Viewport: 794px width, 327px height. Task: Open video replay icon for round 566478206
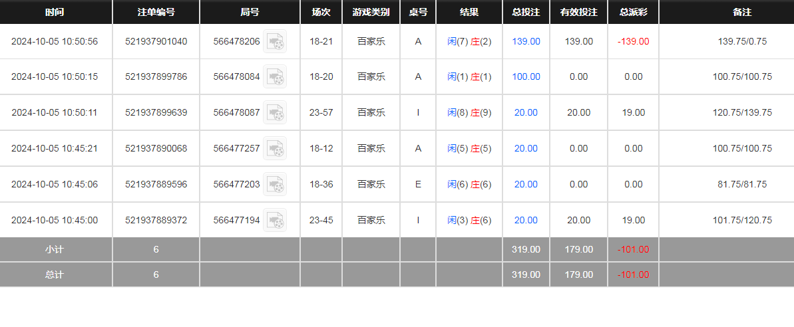point(274,41)
